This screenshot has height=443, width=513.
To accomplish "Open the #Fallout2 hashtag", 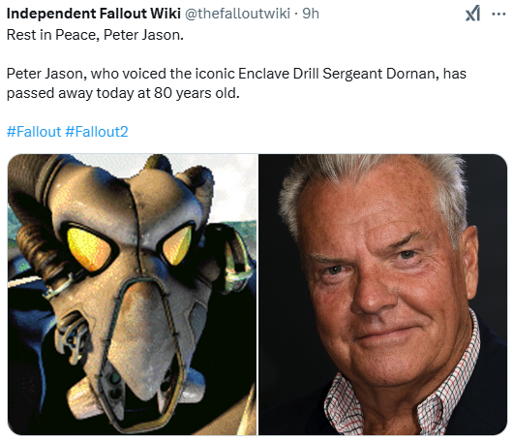I will [x=97, y=132].
